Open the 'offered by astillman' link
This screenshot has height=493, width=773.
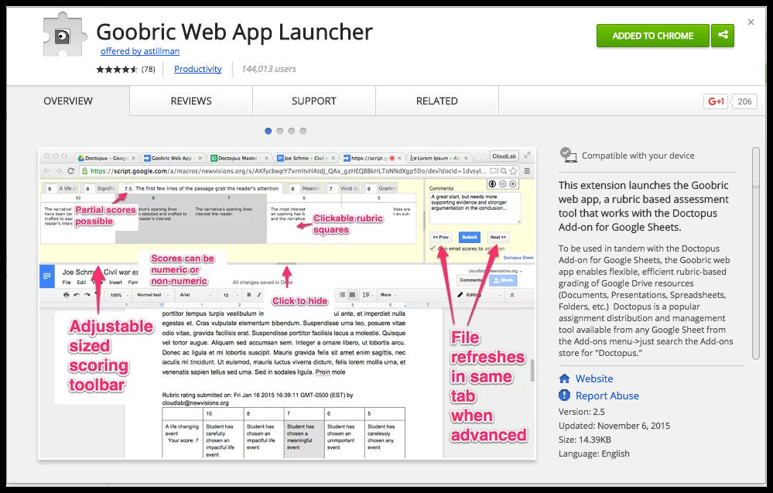[139, 51]
